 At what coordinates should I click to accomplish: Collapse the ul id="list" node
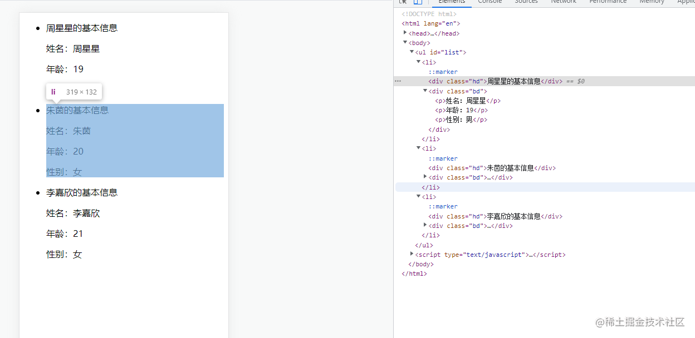[x=412, y=52]
